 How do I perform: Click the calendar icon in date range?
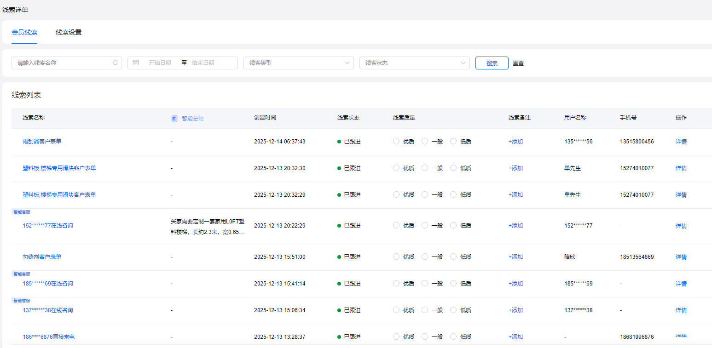136,63
